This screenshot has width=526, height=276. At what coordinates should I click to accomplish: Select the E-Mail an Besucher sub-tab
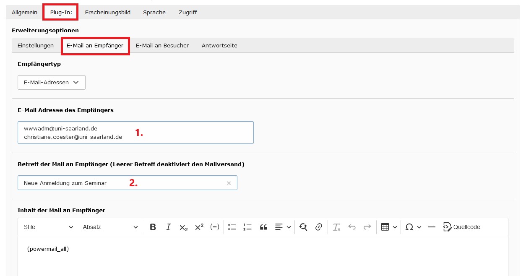pyautogui.click(x=162, y=45)
